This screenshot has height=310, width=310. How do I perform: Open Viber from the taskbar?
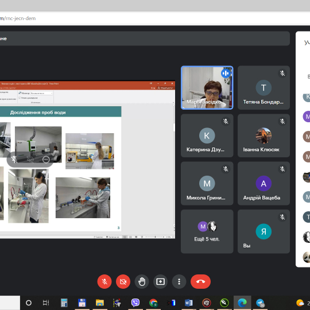click(135, 303)
